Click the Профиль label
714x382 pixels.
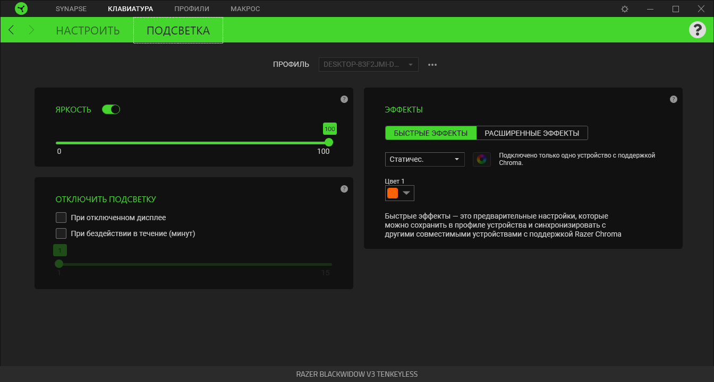[291, 65]
